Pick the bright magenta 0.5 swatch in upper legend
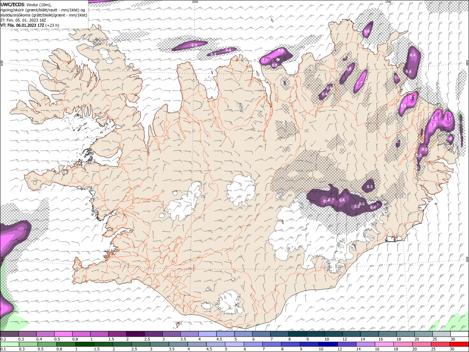Viewport: 469px width, 352px height. pos(63,334)
